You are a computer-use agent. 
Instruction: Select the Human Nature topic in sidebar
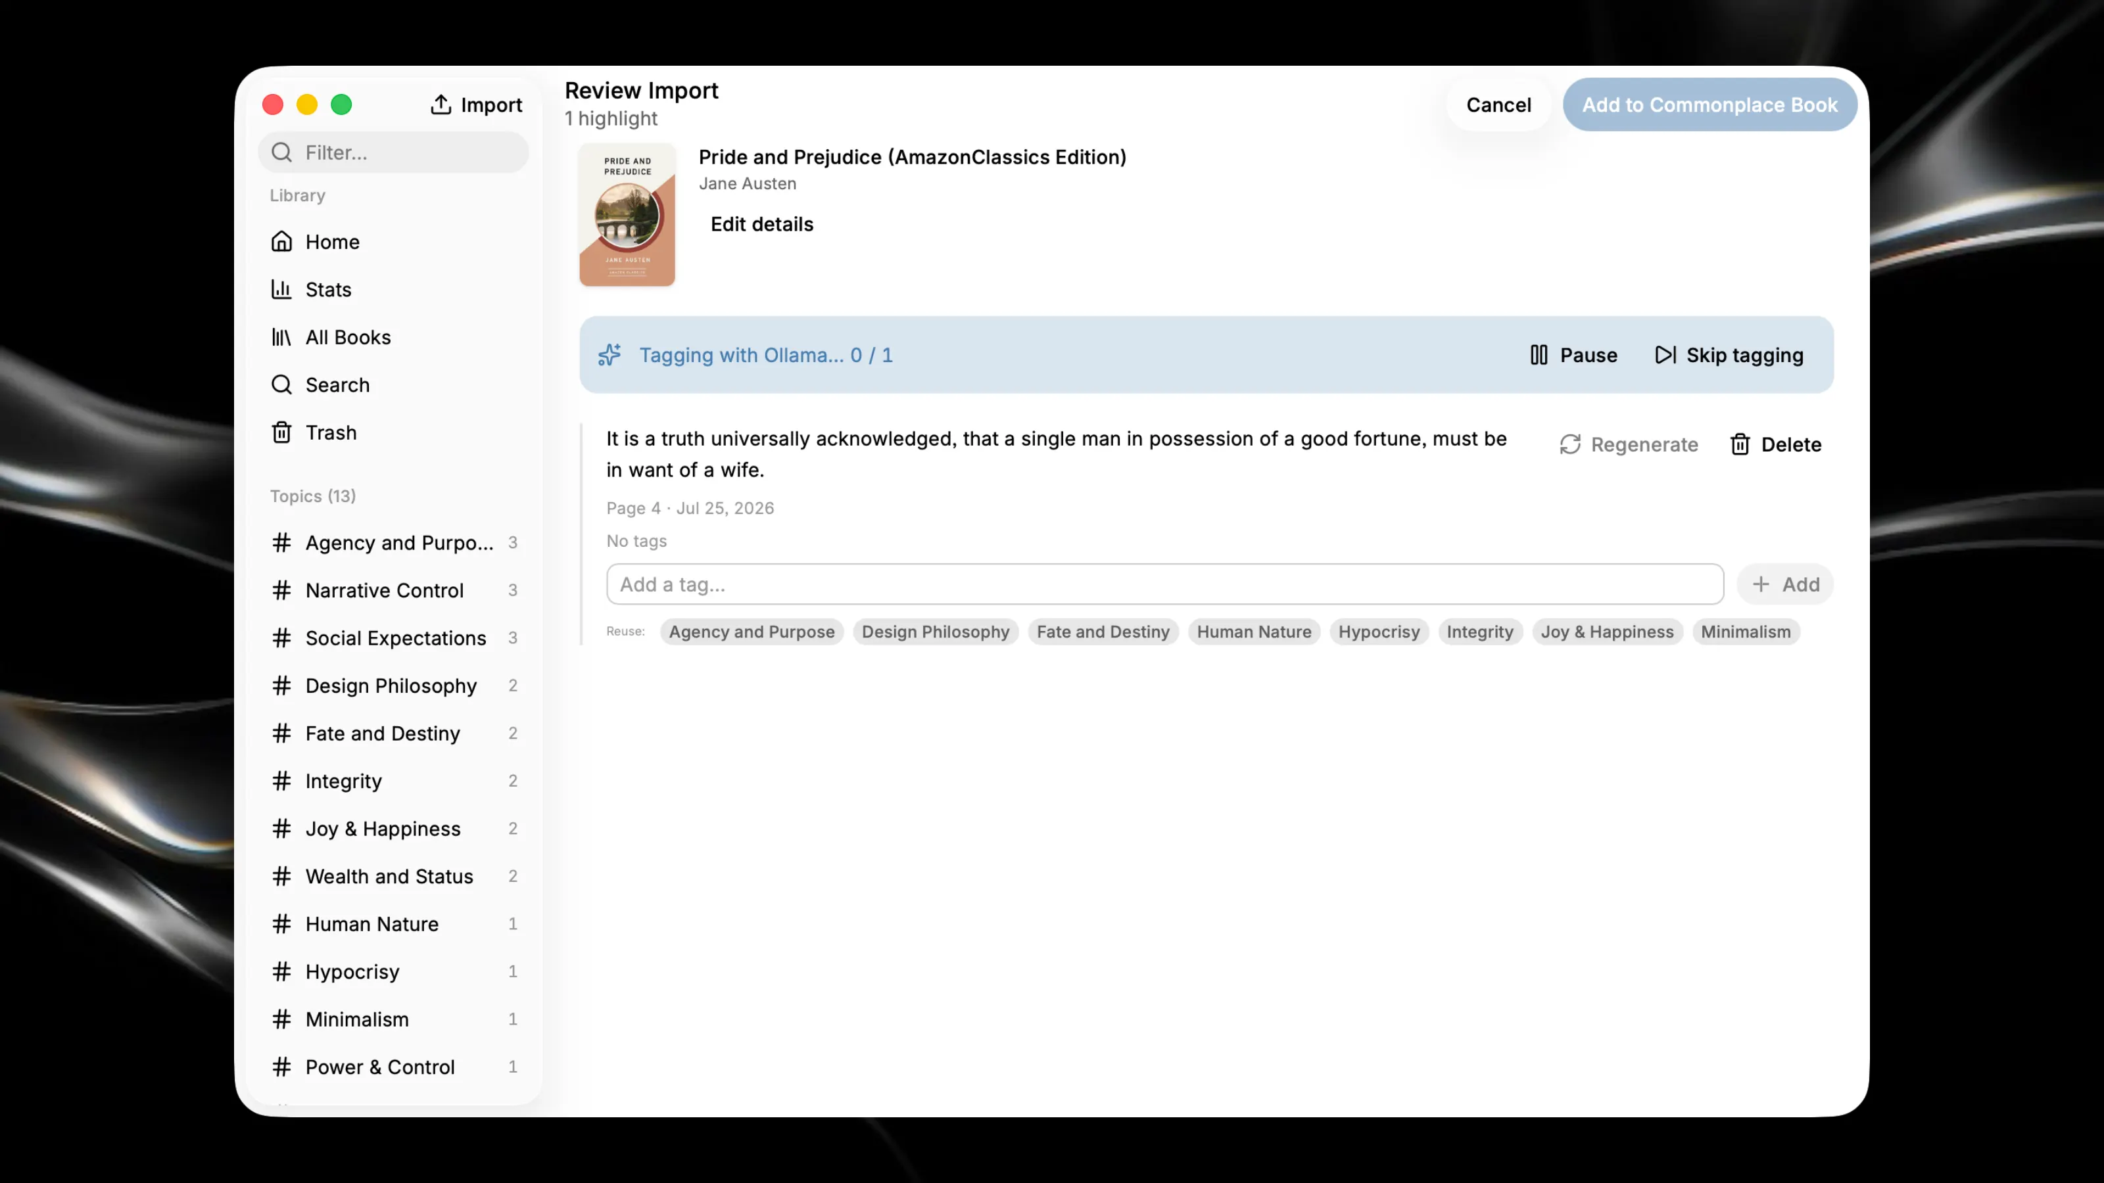pos(394,924)
